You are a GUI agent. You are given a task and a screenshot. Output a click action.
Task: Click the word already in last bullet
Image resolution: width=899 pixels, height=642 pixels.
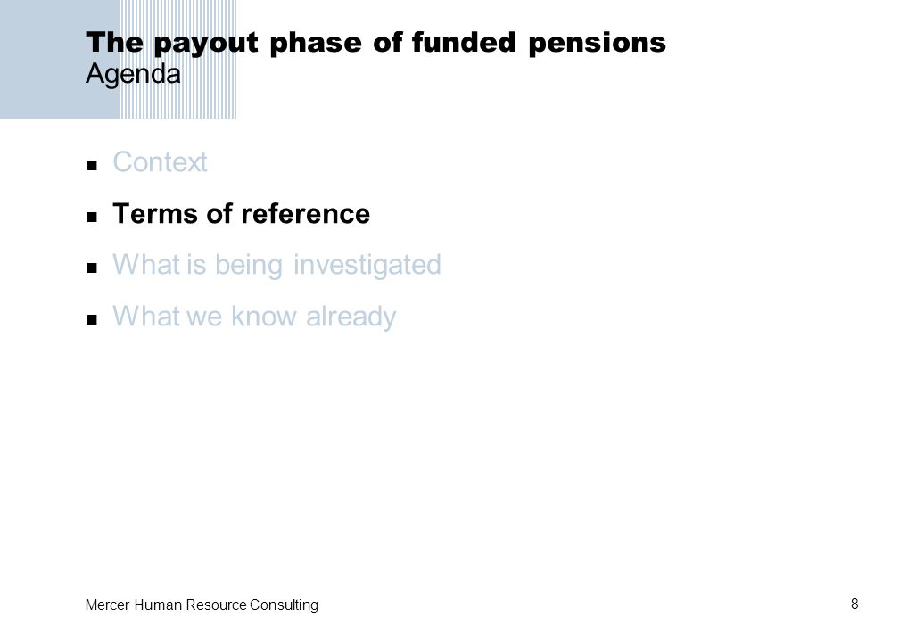point(351,317)
